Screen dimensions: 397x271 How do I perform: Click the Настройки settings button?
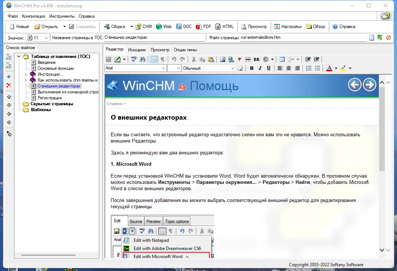(x=288, y=27)
